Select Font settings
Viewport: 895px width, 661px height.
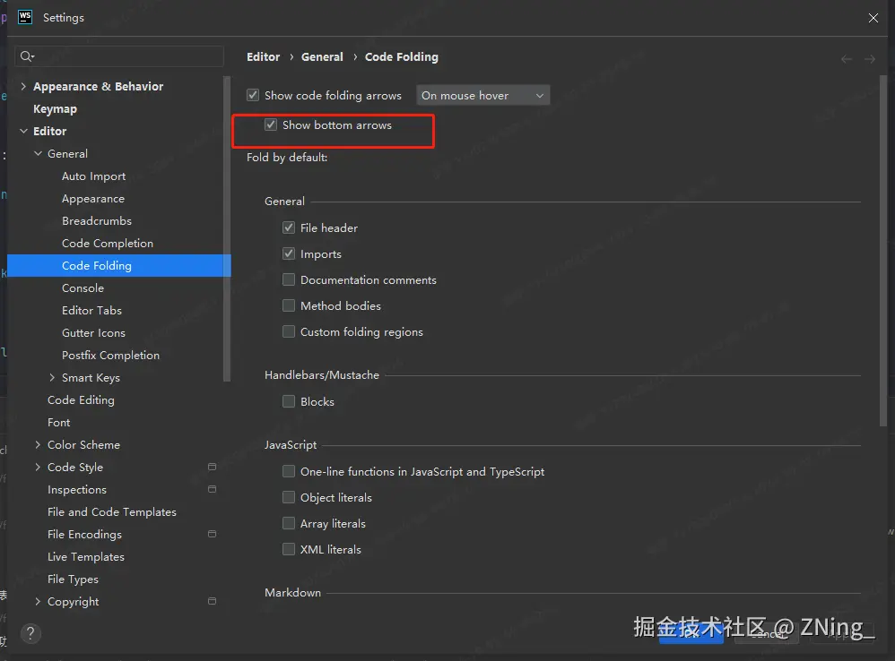[x=58, y=422]
